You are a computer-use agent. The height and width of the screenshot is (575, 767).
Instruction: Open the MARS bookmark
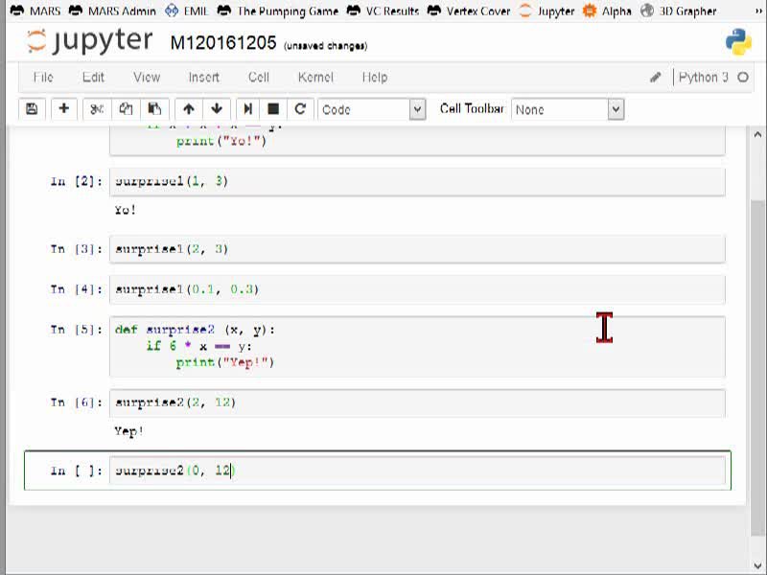point(35,11)
